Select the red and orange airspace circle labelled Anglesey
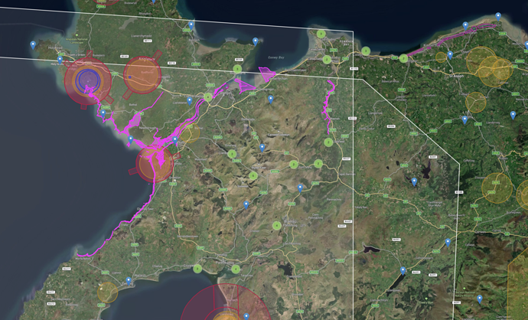The image size is (528, 320). click(142, 75)
